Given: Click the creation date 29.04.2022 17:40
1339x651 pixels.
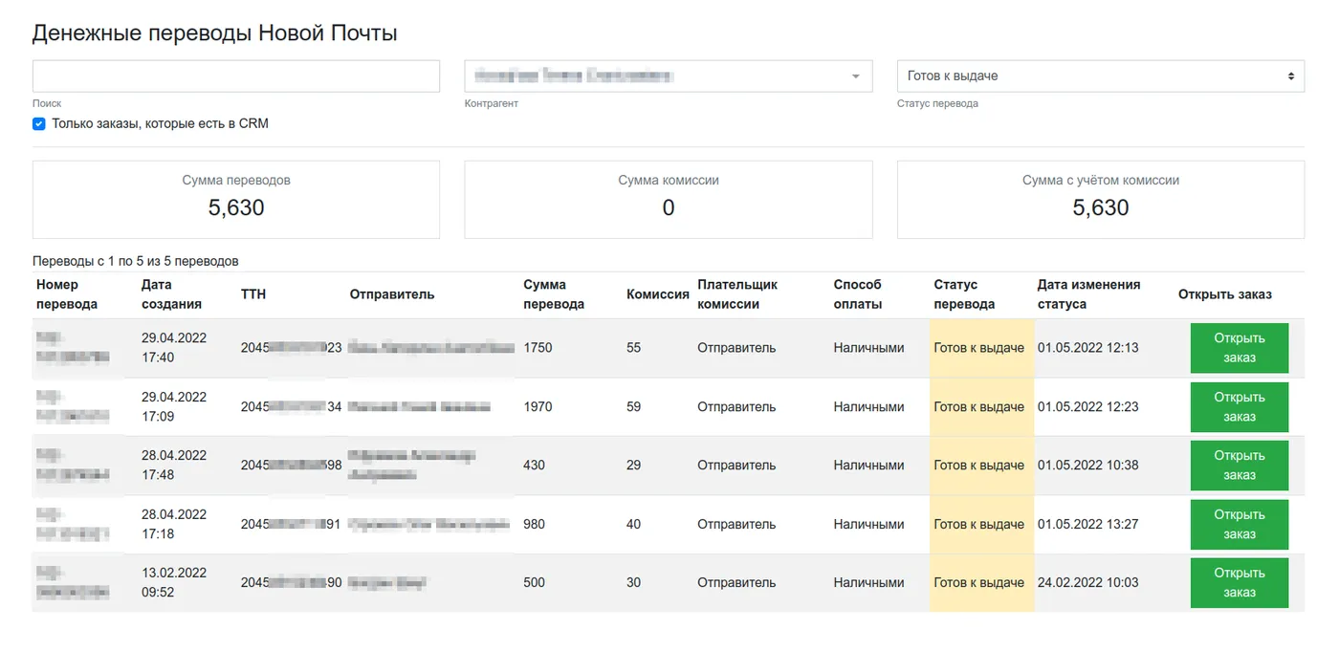Looking at the screenshot, I should pyautogui.click(x=174, y=348).
